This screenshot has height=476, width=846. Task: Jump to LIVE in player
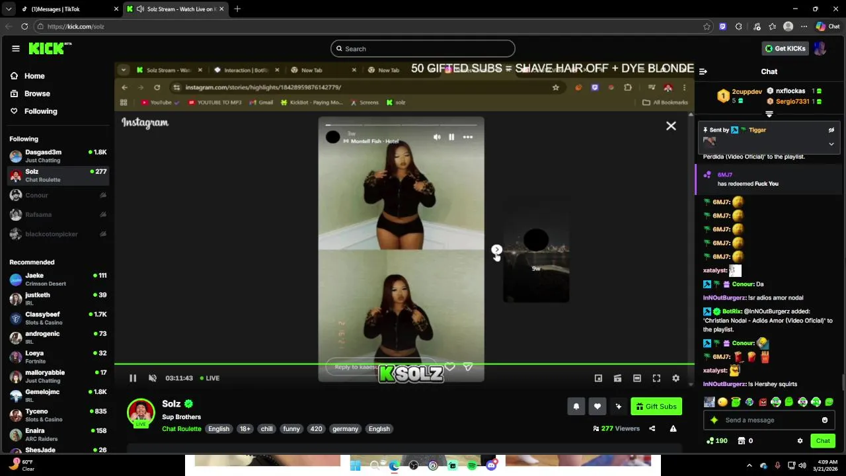(x=209, y=378)
